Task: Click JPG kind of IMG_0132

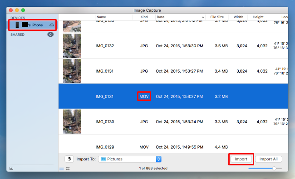Action: tap(144, 46)
